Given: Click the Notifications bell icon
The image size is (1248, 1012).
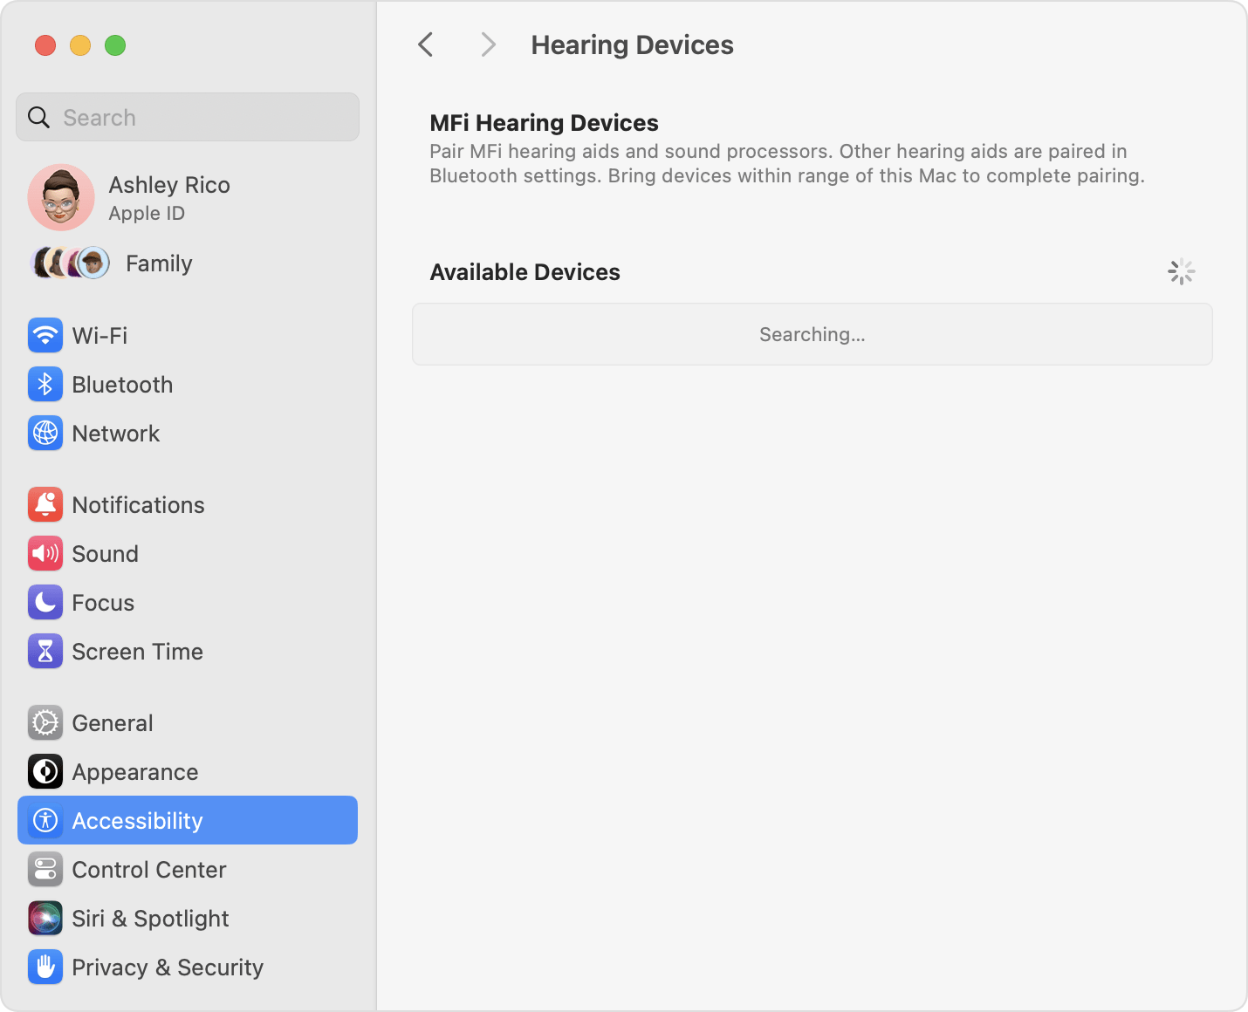Looking at the screenshot, I should tap(45, 504).
